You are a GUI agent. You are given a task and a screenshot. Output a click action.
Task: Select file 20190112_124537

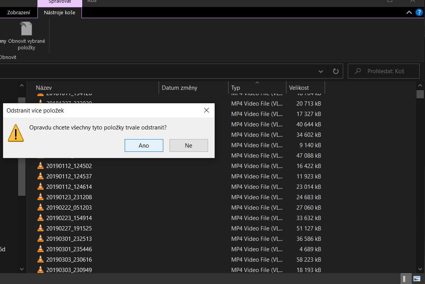coord(69,176)
